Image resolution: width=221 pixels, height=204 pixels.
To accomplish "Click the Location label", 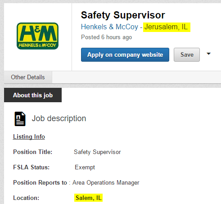I will click(26, 198).
